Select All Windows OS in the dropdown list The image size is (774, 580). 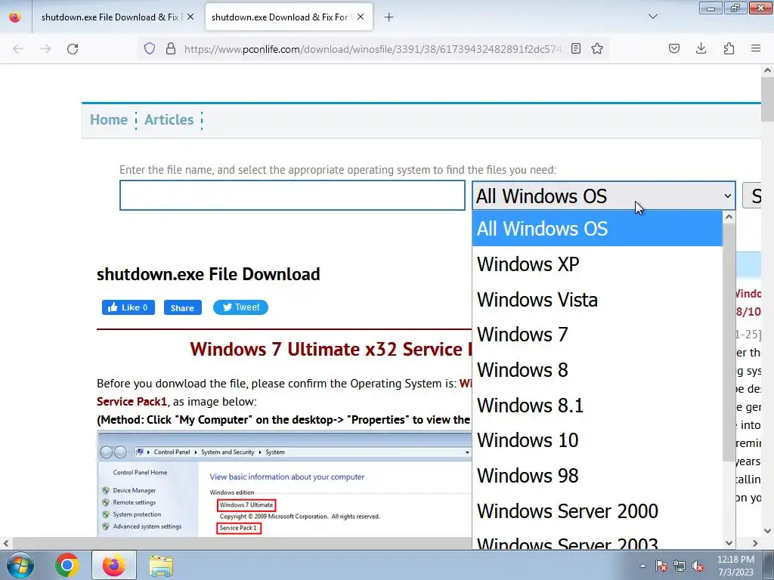[x=597, y=229]
